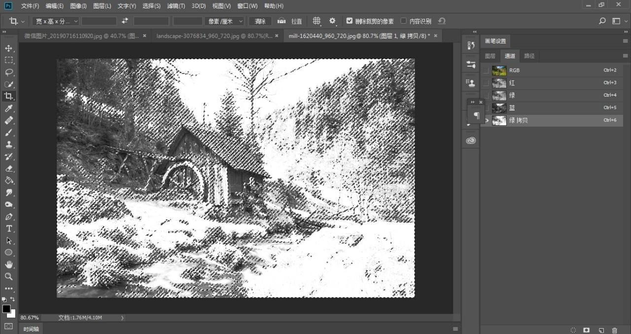
Task: Switch to the landscape-3076834 document tab
Action: point(218,36)
